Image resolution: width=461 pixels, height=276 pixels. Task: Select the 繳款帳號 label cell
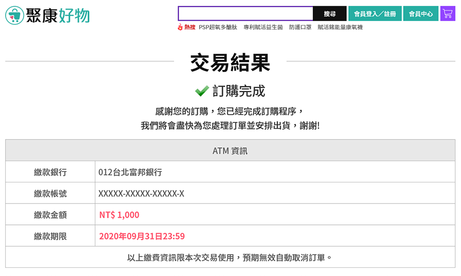pos(50,194)
